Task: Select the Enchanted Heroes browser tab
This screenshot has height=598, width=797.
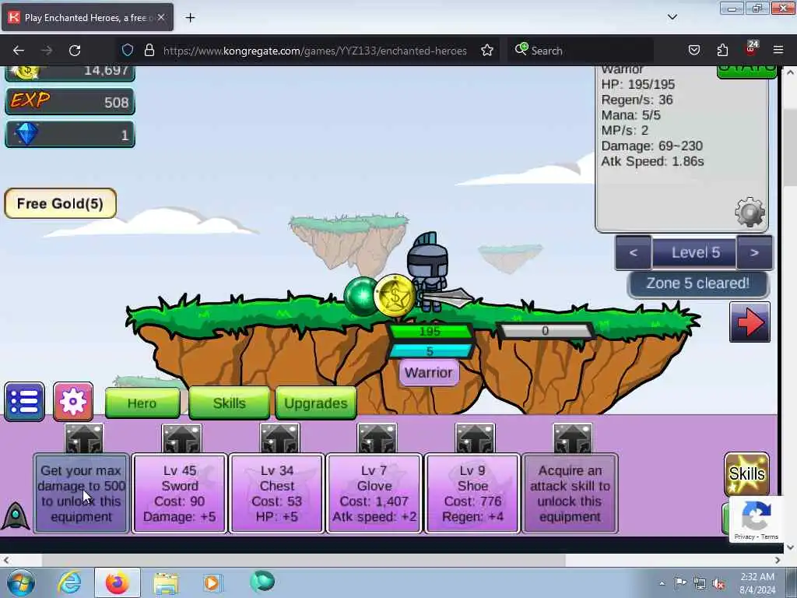Action: 87,18
